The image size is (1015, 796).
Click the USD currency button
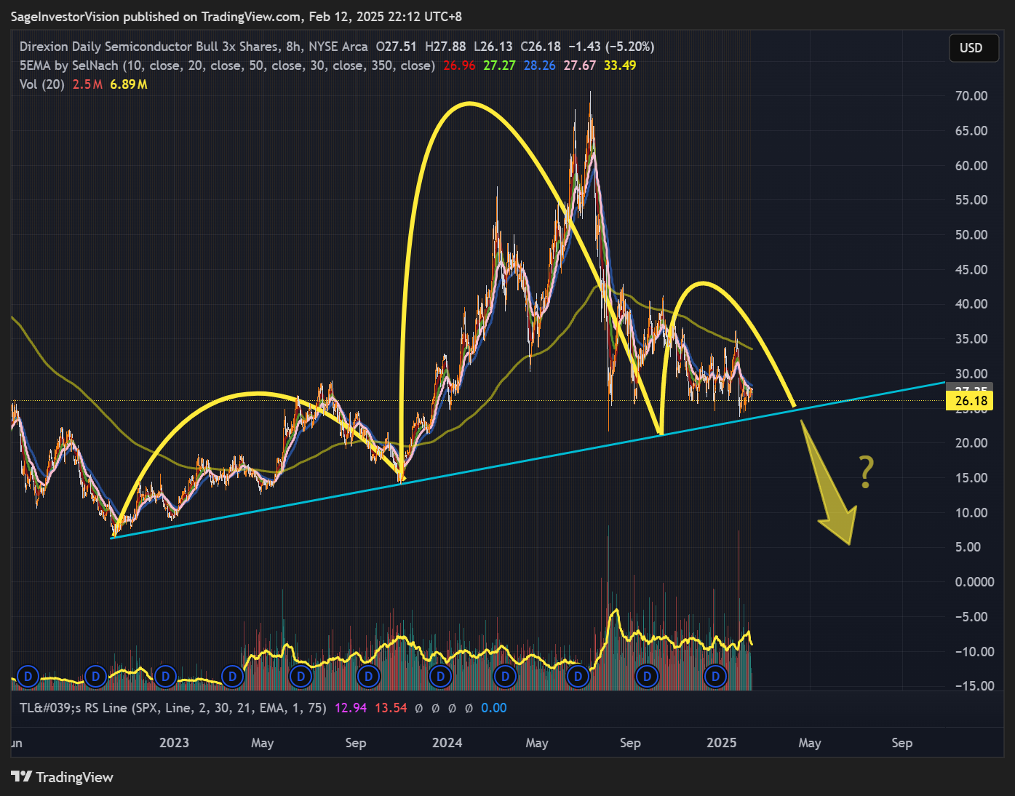974,48
